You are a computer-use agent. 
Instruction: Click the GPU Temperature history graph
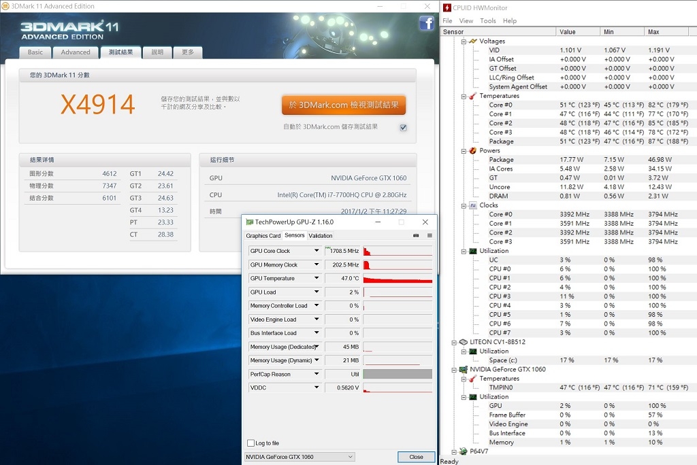(x=398, y=279)
